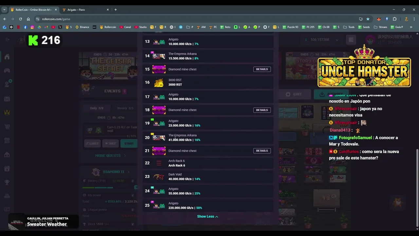Show hidden bookmarks with the double chevron

(411, 27)
